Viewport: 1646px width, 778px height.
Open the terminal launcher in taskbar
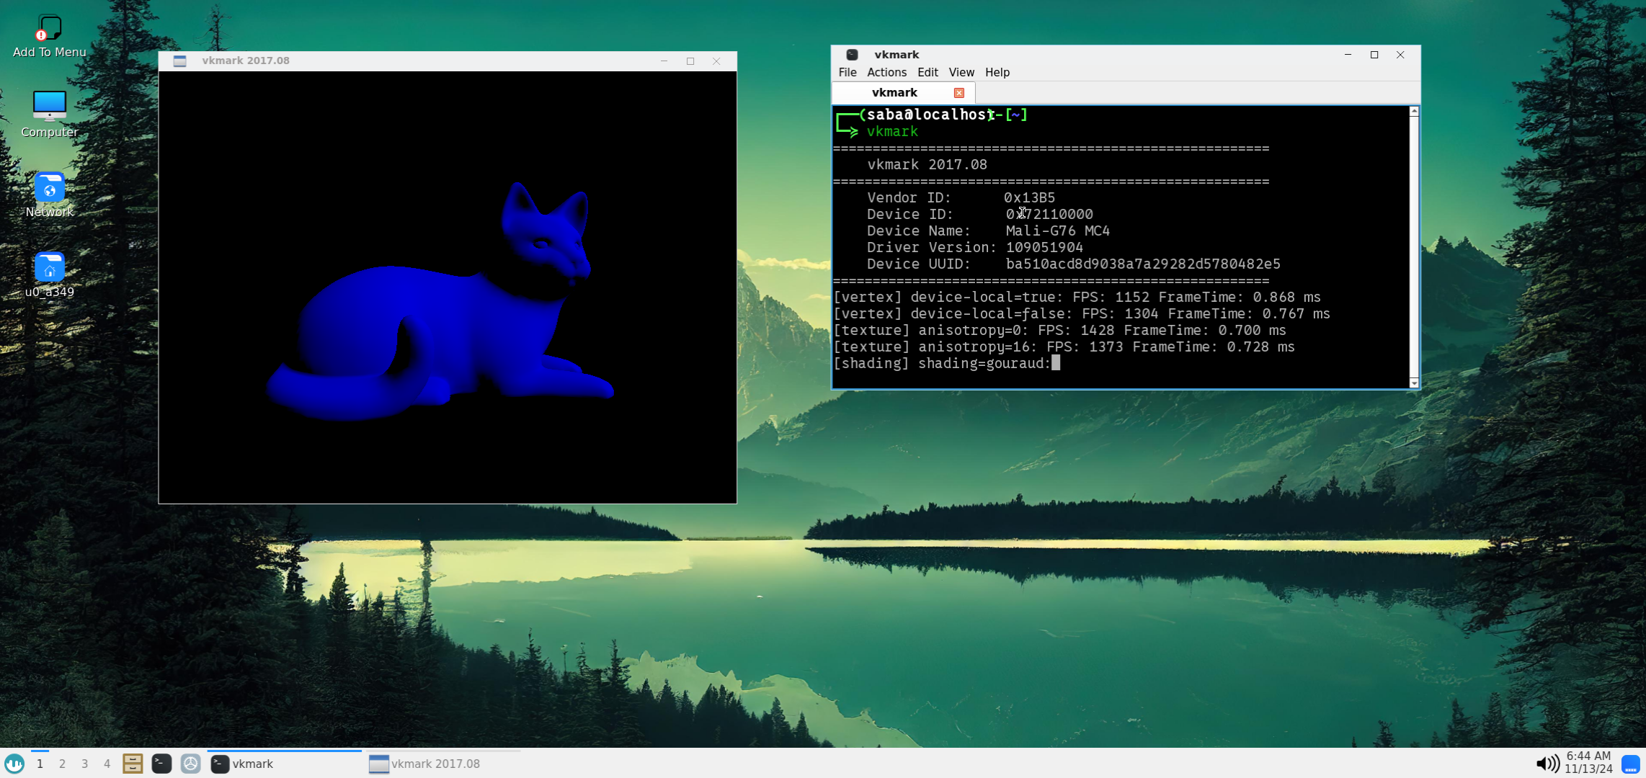point(161,763)
